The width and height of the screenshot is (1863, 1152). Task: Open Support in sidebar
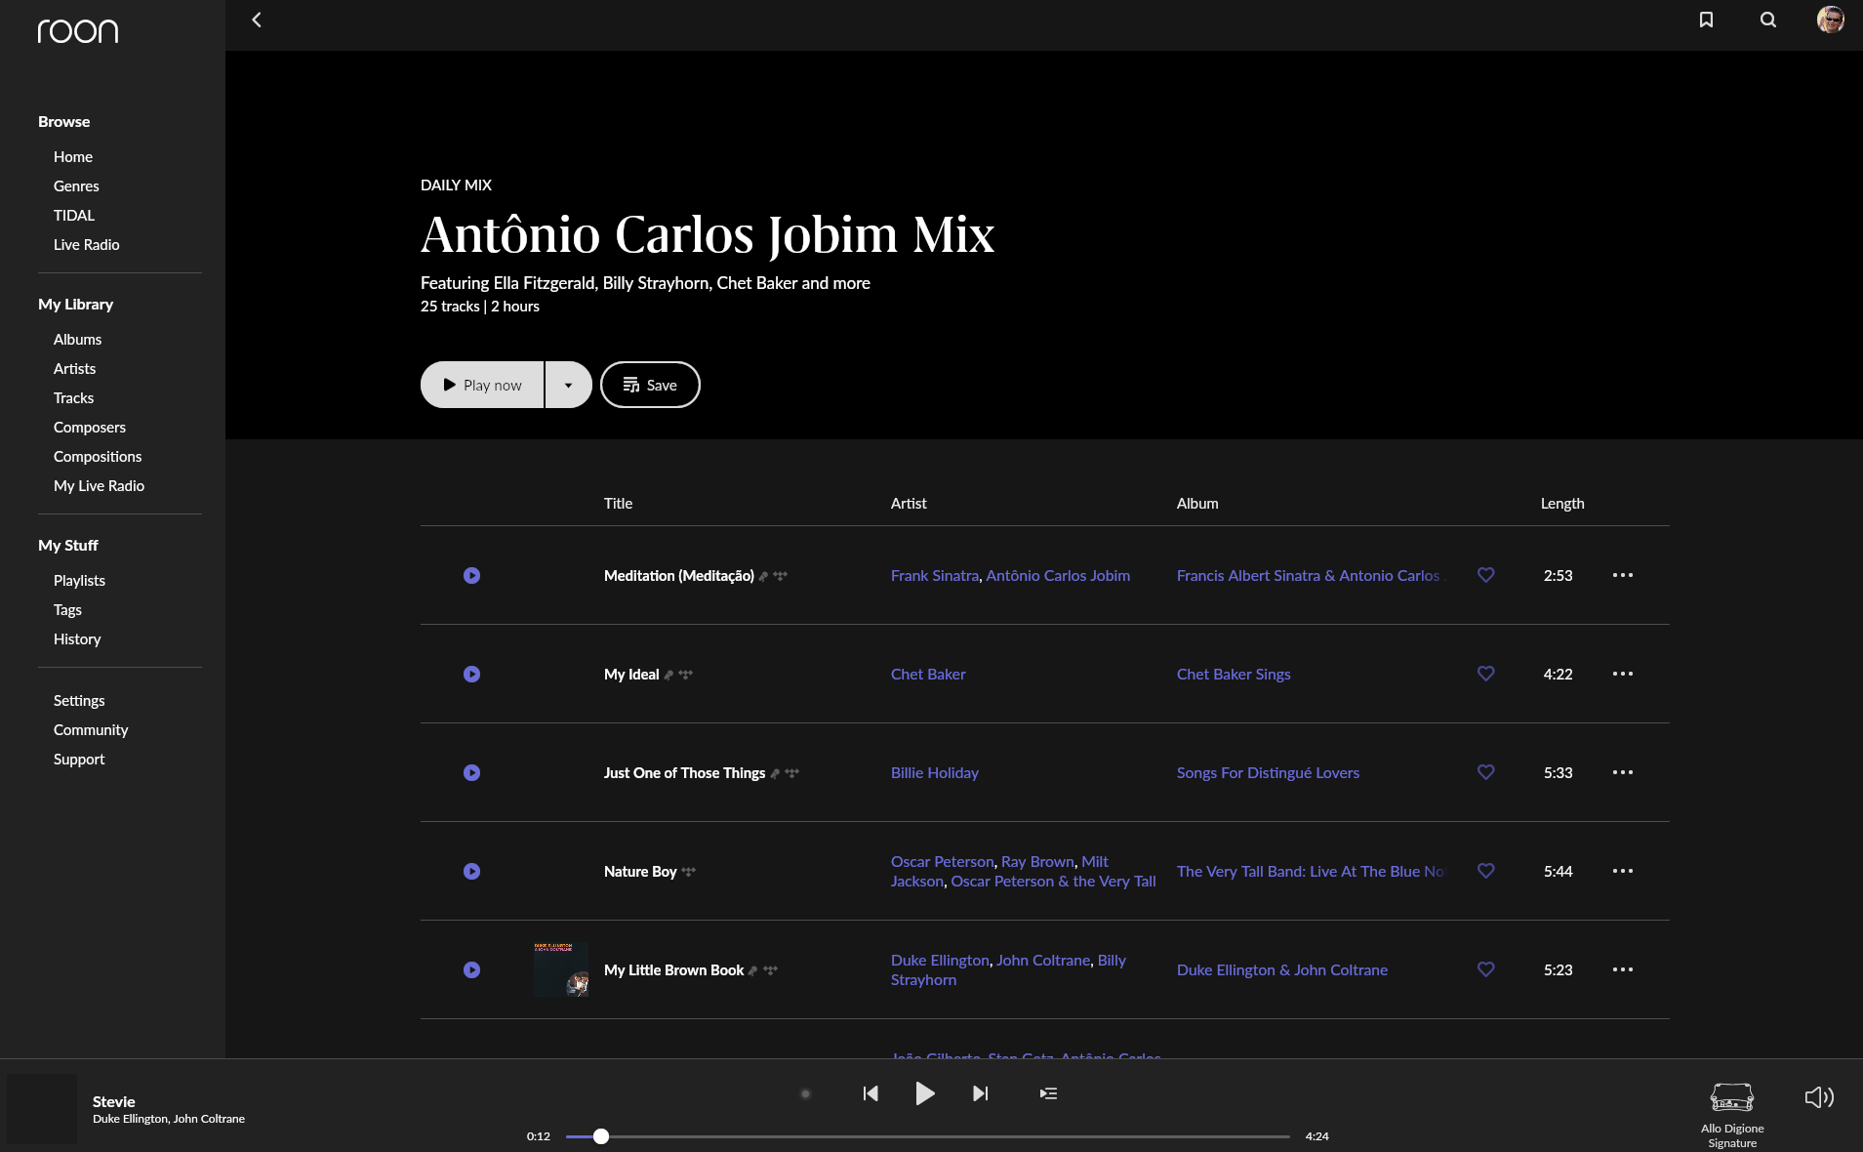79,760
